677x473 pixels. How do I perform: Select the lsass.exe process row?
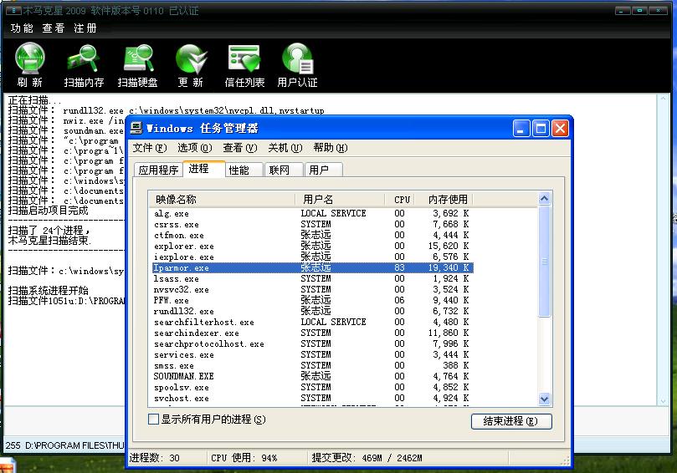coord(313,278)
